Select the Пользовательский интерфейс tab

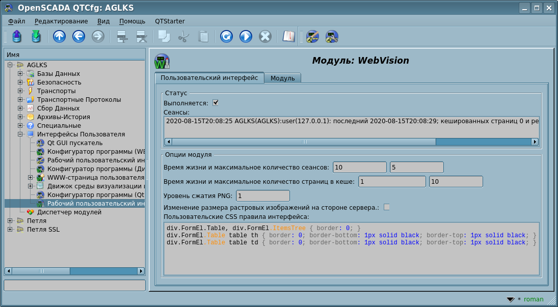click(209, 78)
